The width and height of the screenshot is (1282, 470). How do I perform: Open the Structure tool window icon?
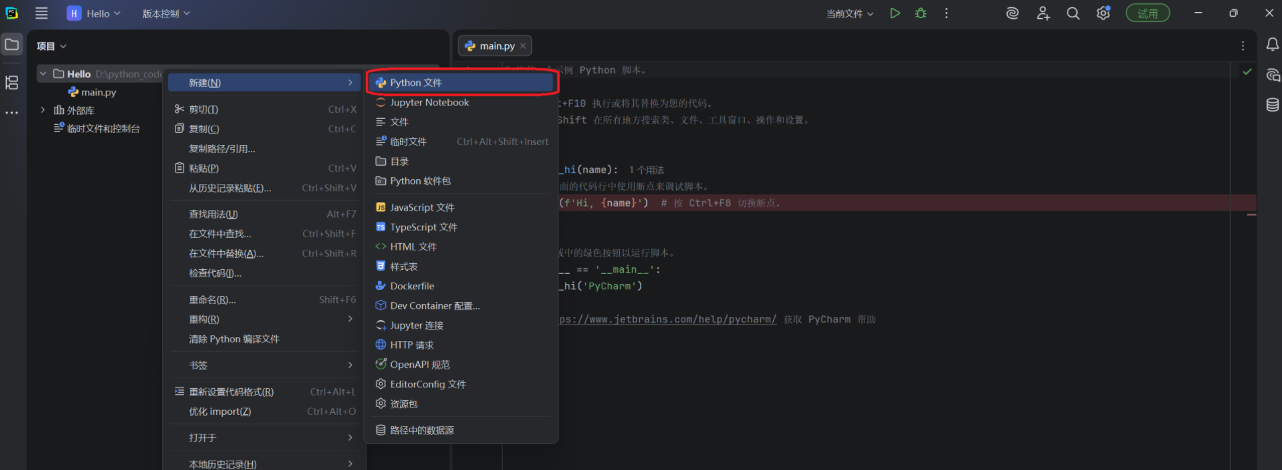(x=12, y=83)
